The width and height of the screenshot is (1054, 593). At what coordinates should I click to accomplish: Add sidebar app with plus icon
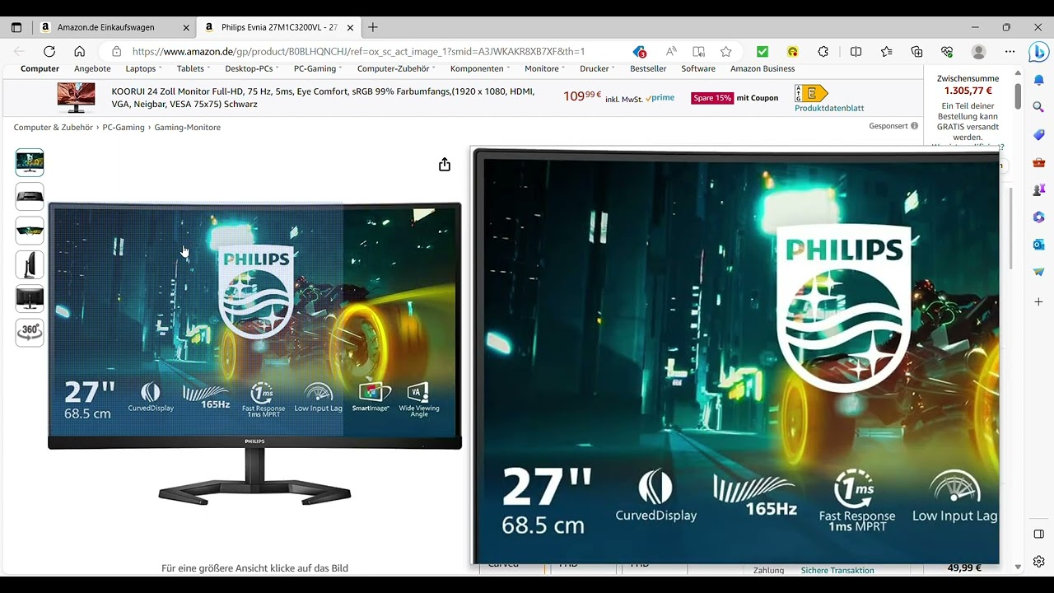(x=1039, y=301)
